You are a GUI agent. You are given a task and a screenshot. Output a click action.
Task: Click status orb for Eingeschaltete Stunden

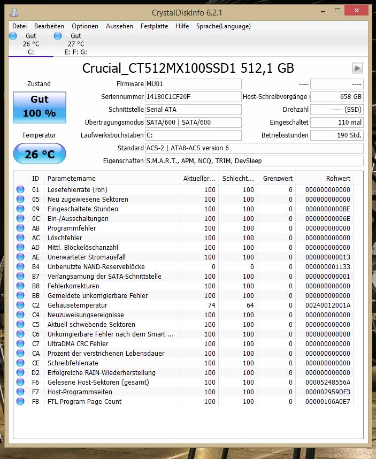point(20,209)
